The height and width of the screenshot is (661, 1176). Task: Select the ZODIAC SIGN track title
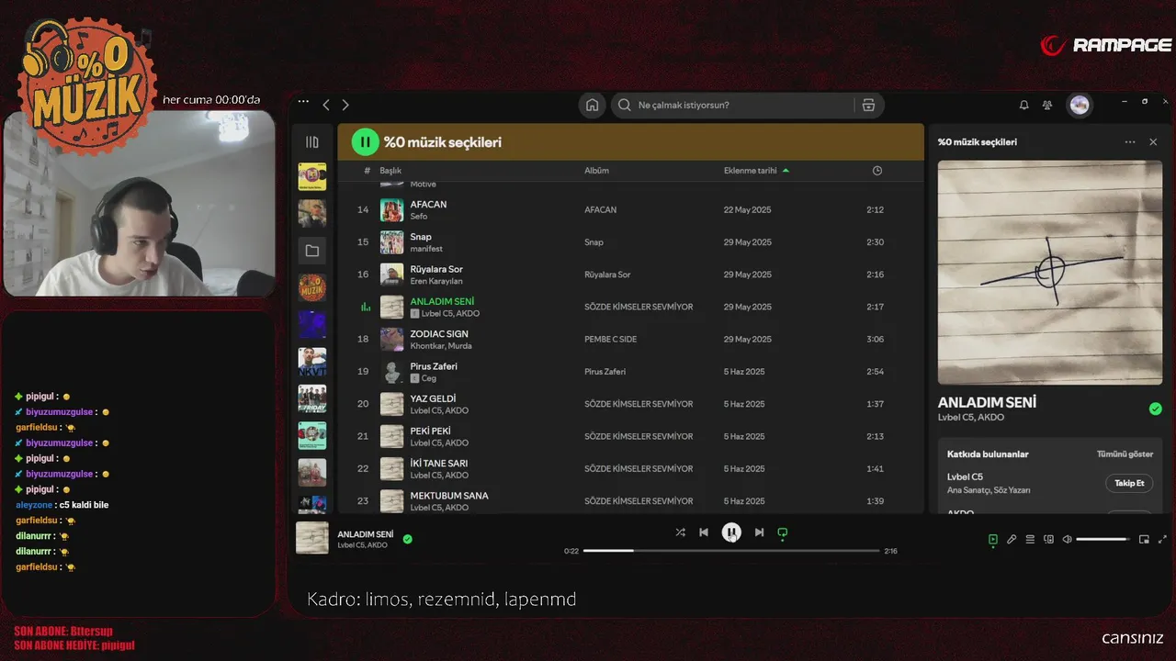click(x=439, y=333)
